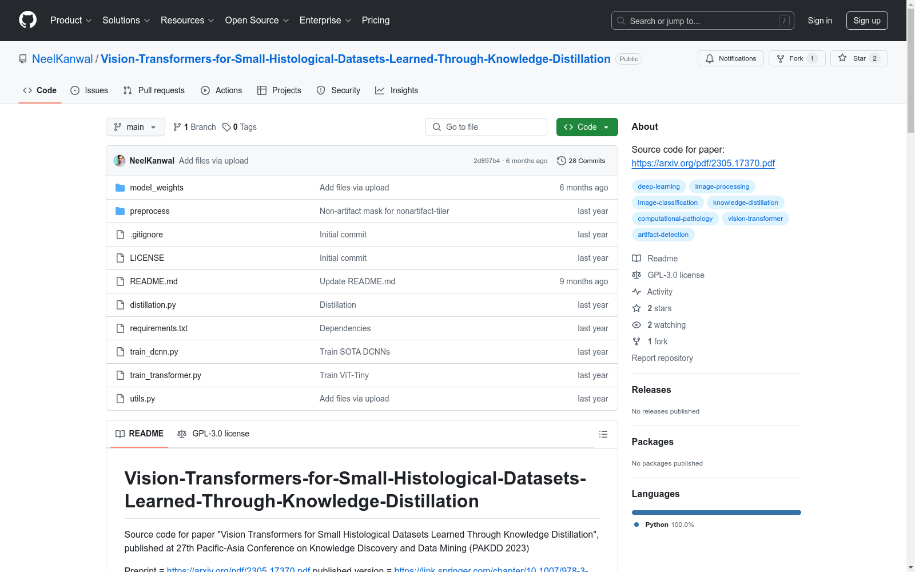Click the Python language bar
This screenshot has width=915, height=572.
[717, 513]
